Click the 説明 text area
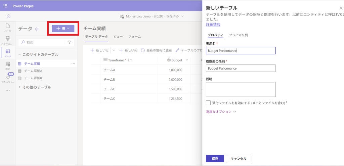Screen dimensions: 344x166 click(x=241, y=90)
